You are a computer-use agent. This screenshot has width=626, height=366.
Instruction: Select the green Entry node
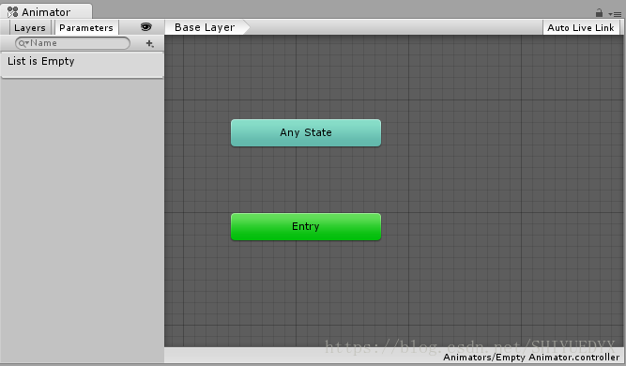pyautogui.click(x=306, y=227)
